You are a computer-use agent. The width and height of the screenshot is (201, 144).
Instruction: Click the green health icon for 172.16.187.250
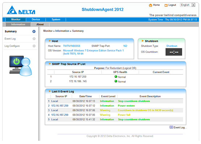point(116,77)
